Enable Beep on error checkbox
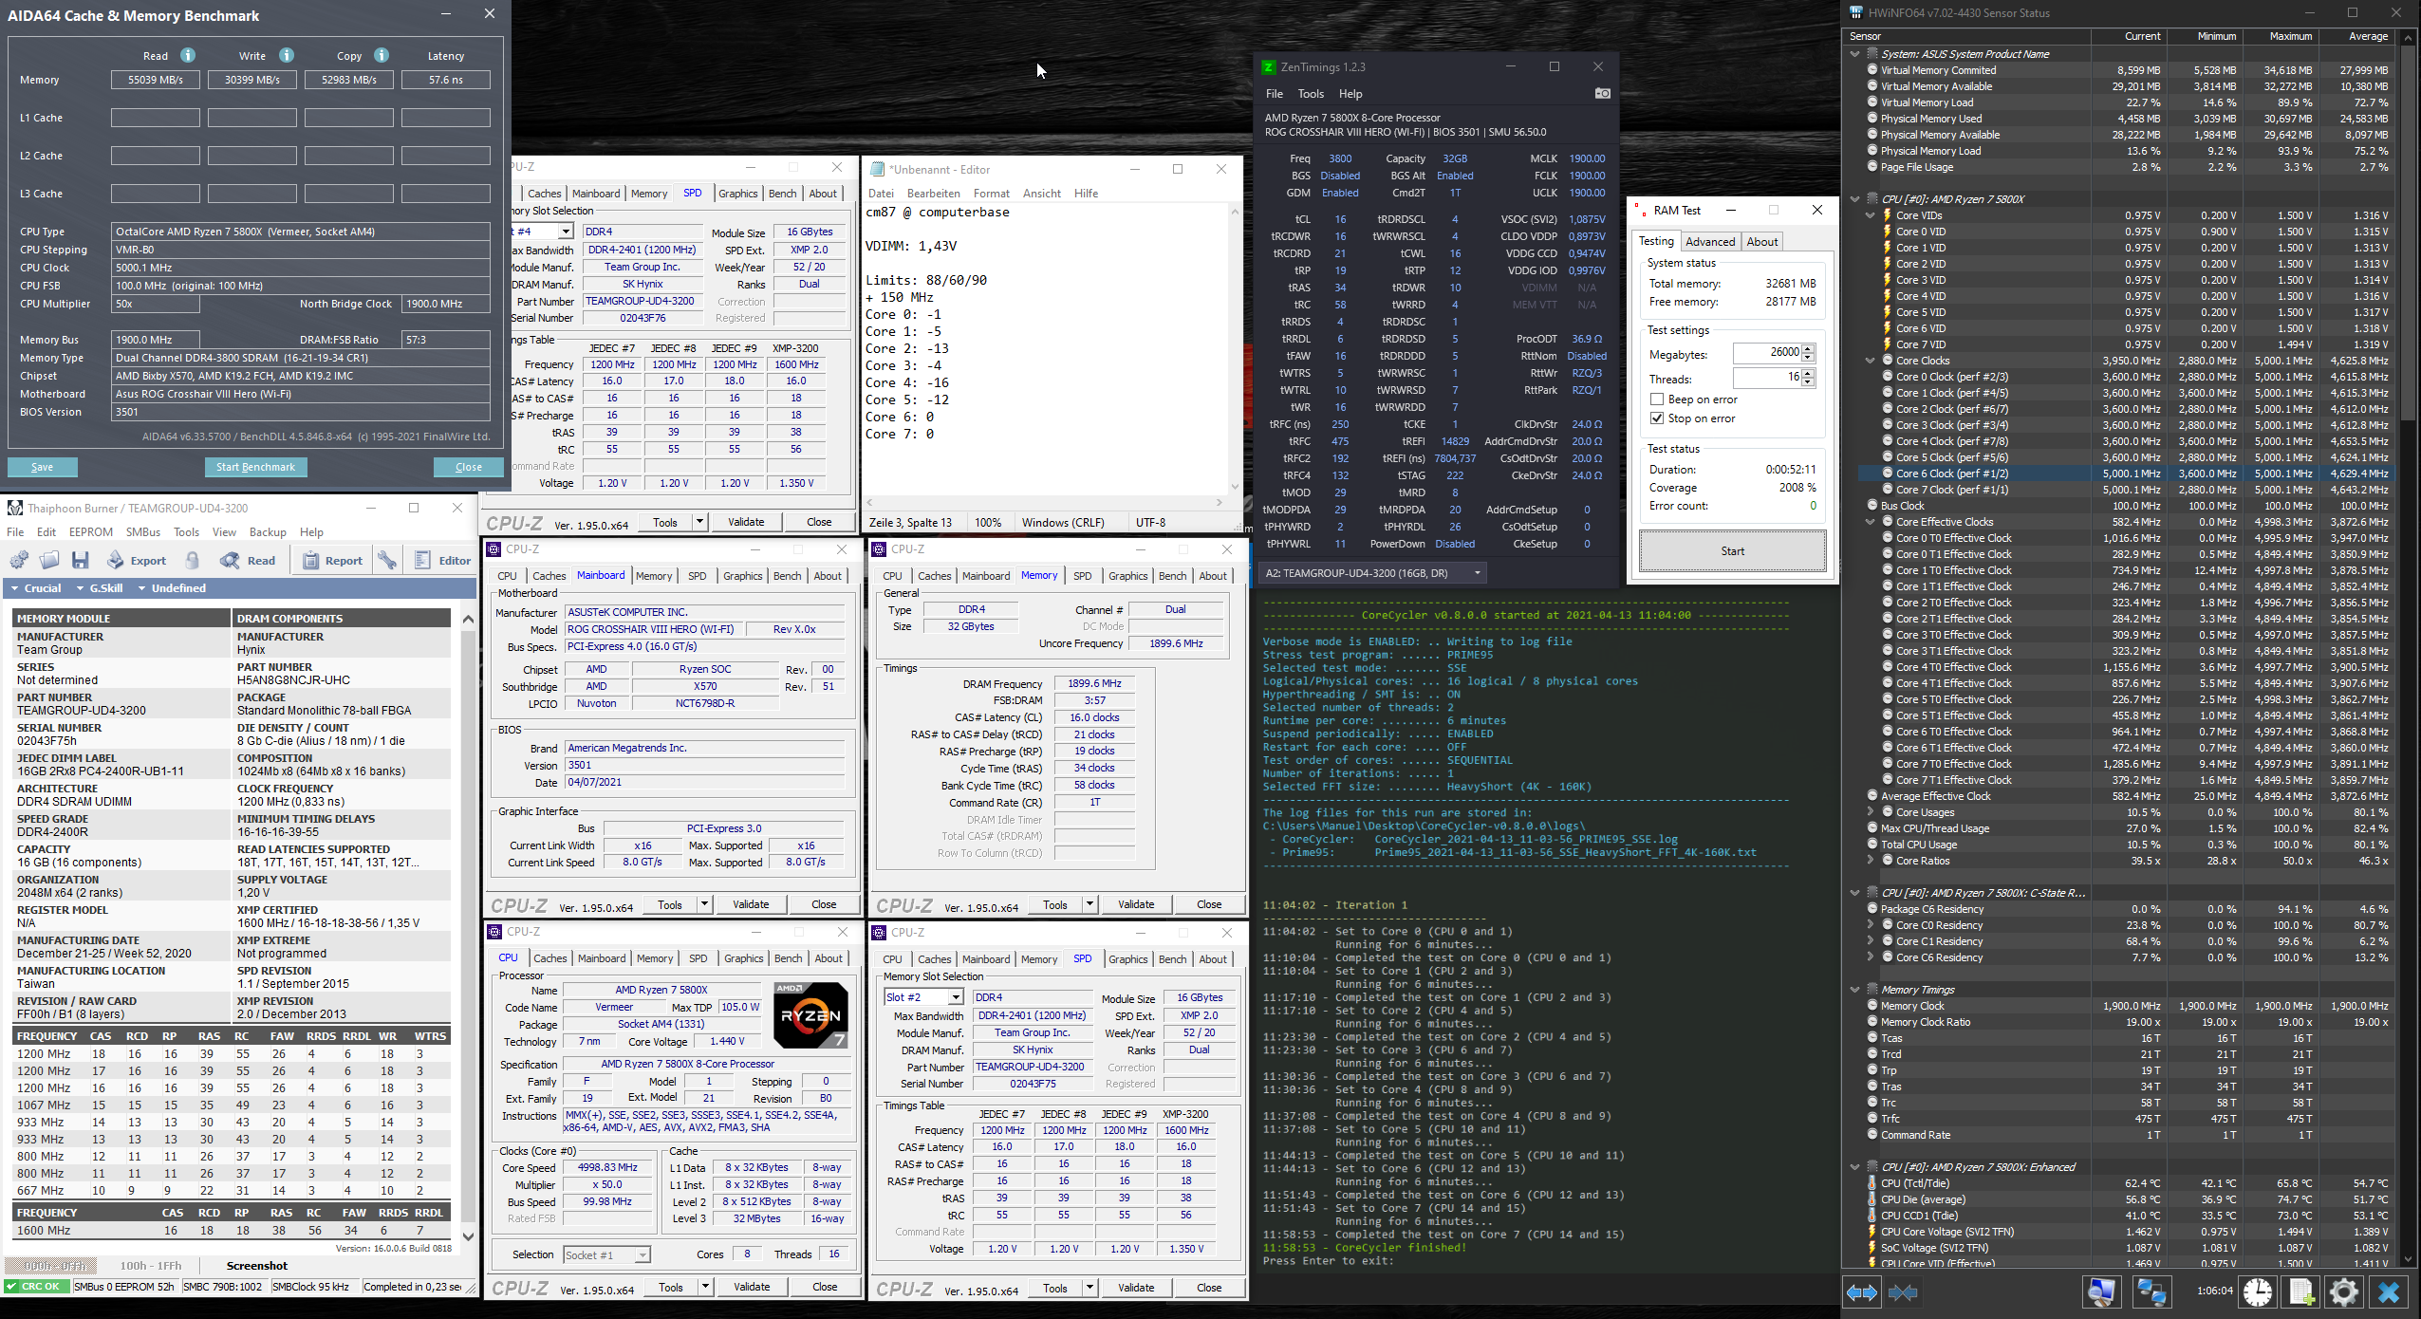This screenshot has height=1319, width=2421. pos(1657,399)
